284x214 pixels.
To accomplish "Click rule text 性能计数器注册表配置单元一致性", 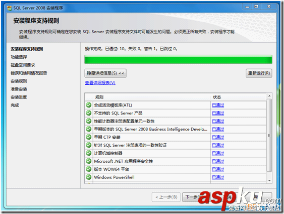I will [124, 121].
